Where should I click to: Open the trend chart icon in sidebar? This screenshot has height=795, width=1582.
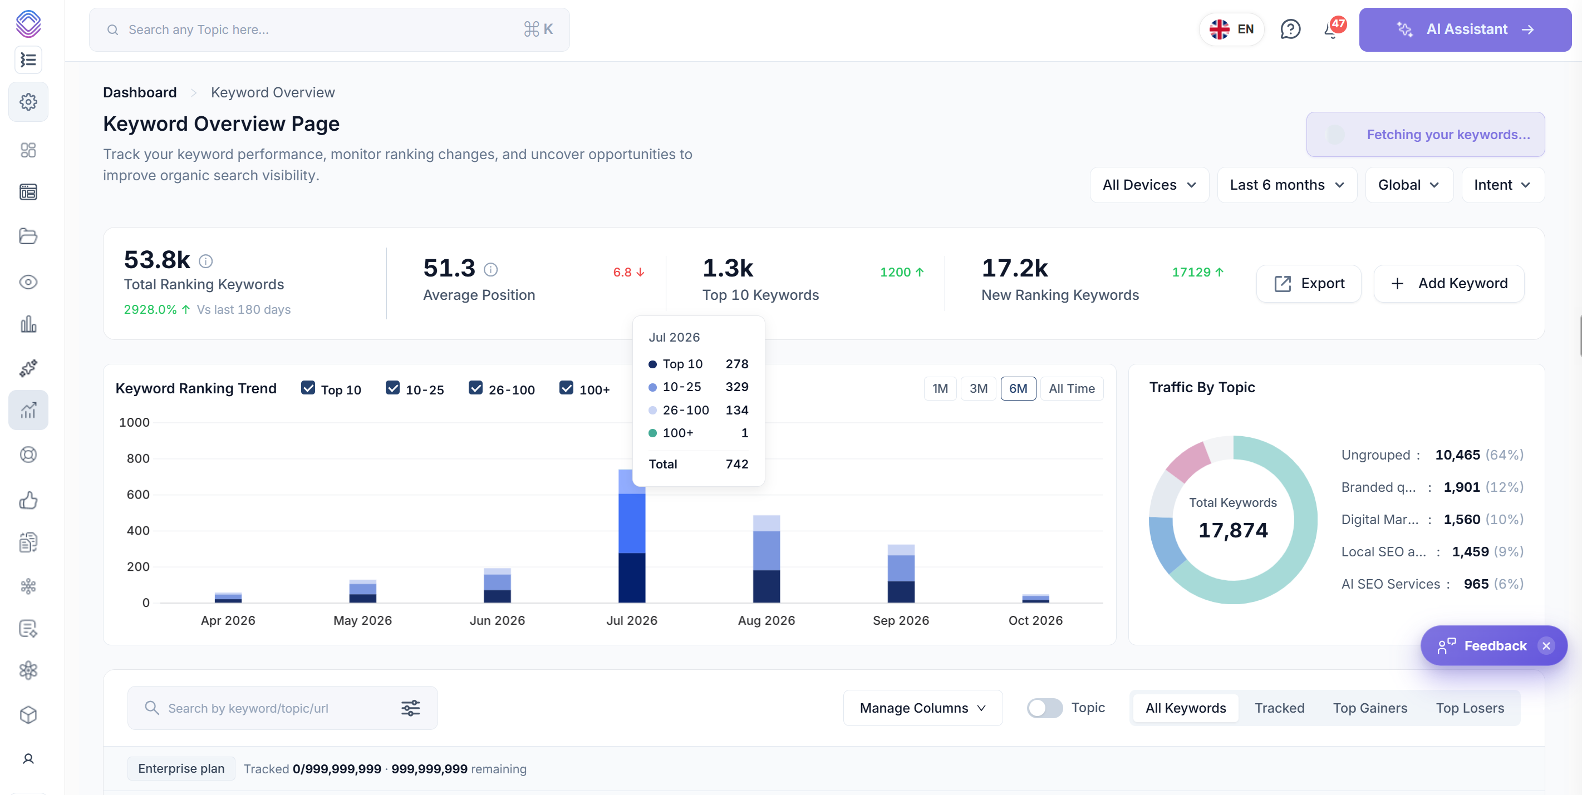tap(28, 410)
